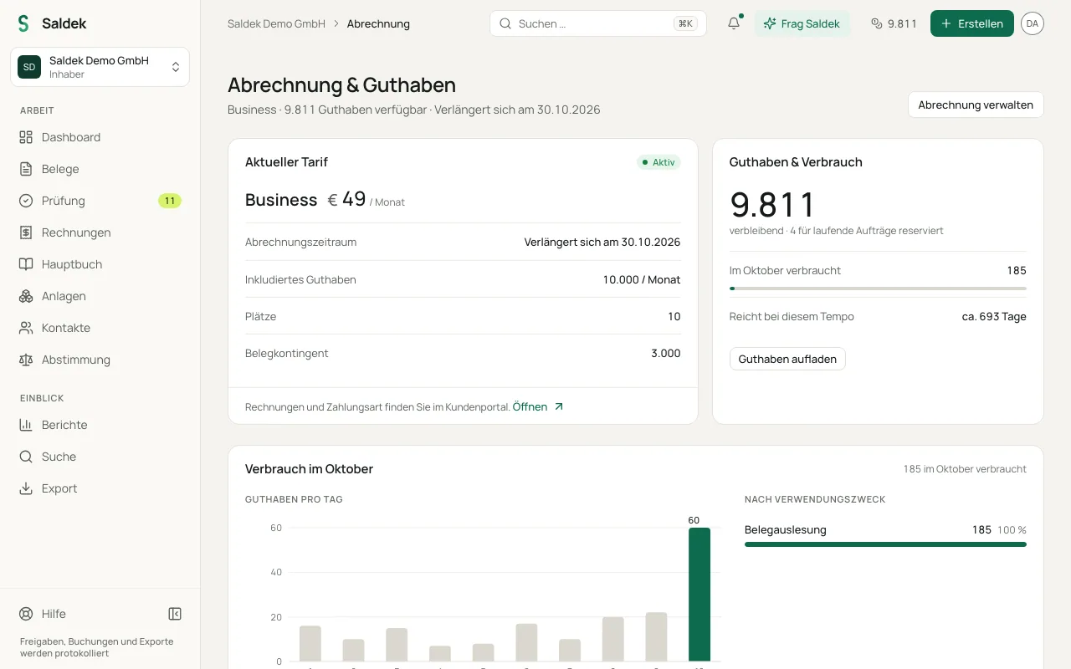
Task: Click the Belegauslesung usage bar
Action: tap(885, 544)
